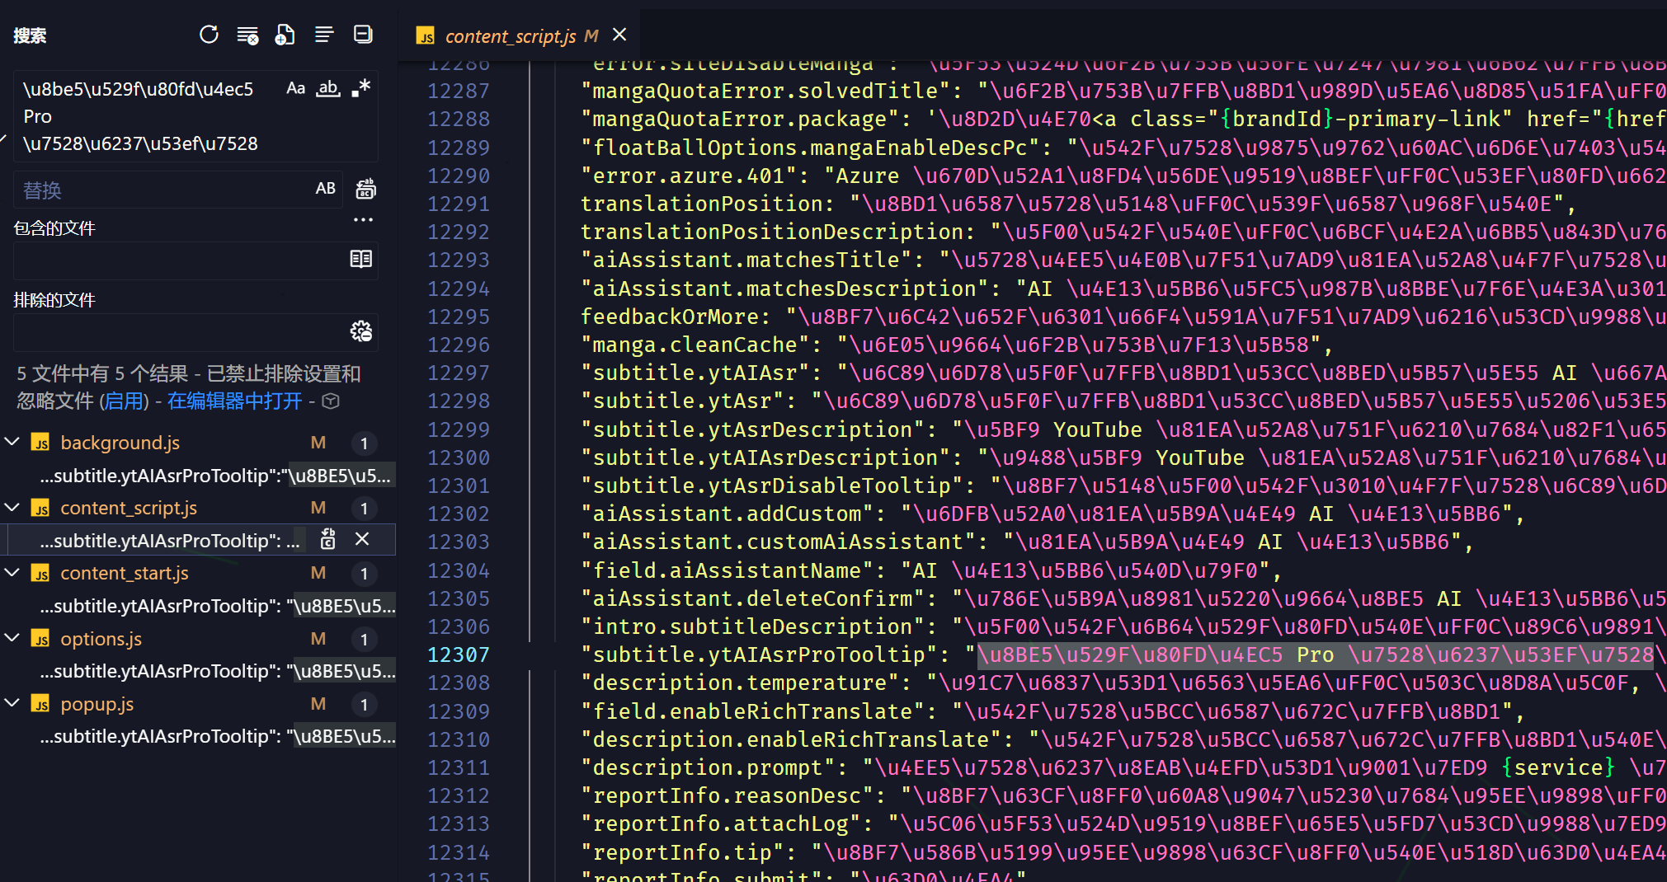Image resolution: width=1667 pixels, height=882 pixels.
Task: Click line number 12307 in the gutter
Action: [x=459, y=655]
